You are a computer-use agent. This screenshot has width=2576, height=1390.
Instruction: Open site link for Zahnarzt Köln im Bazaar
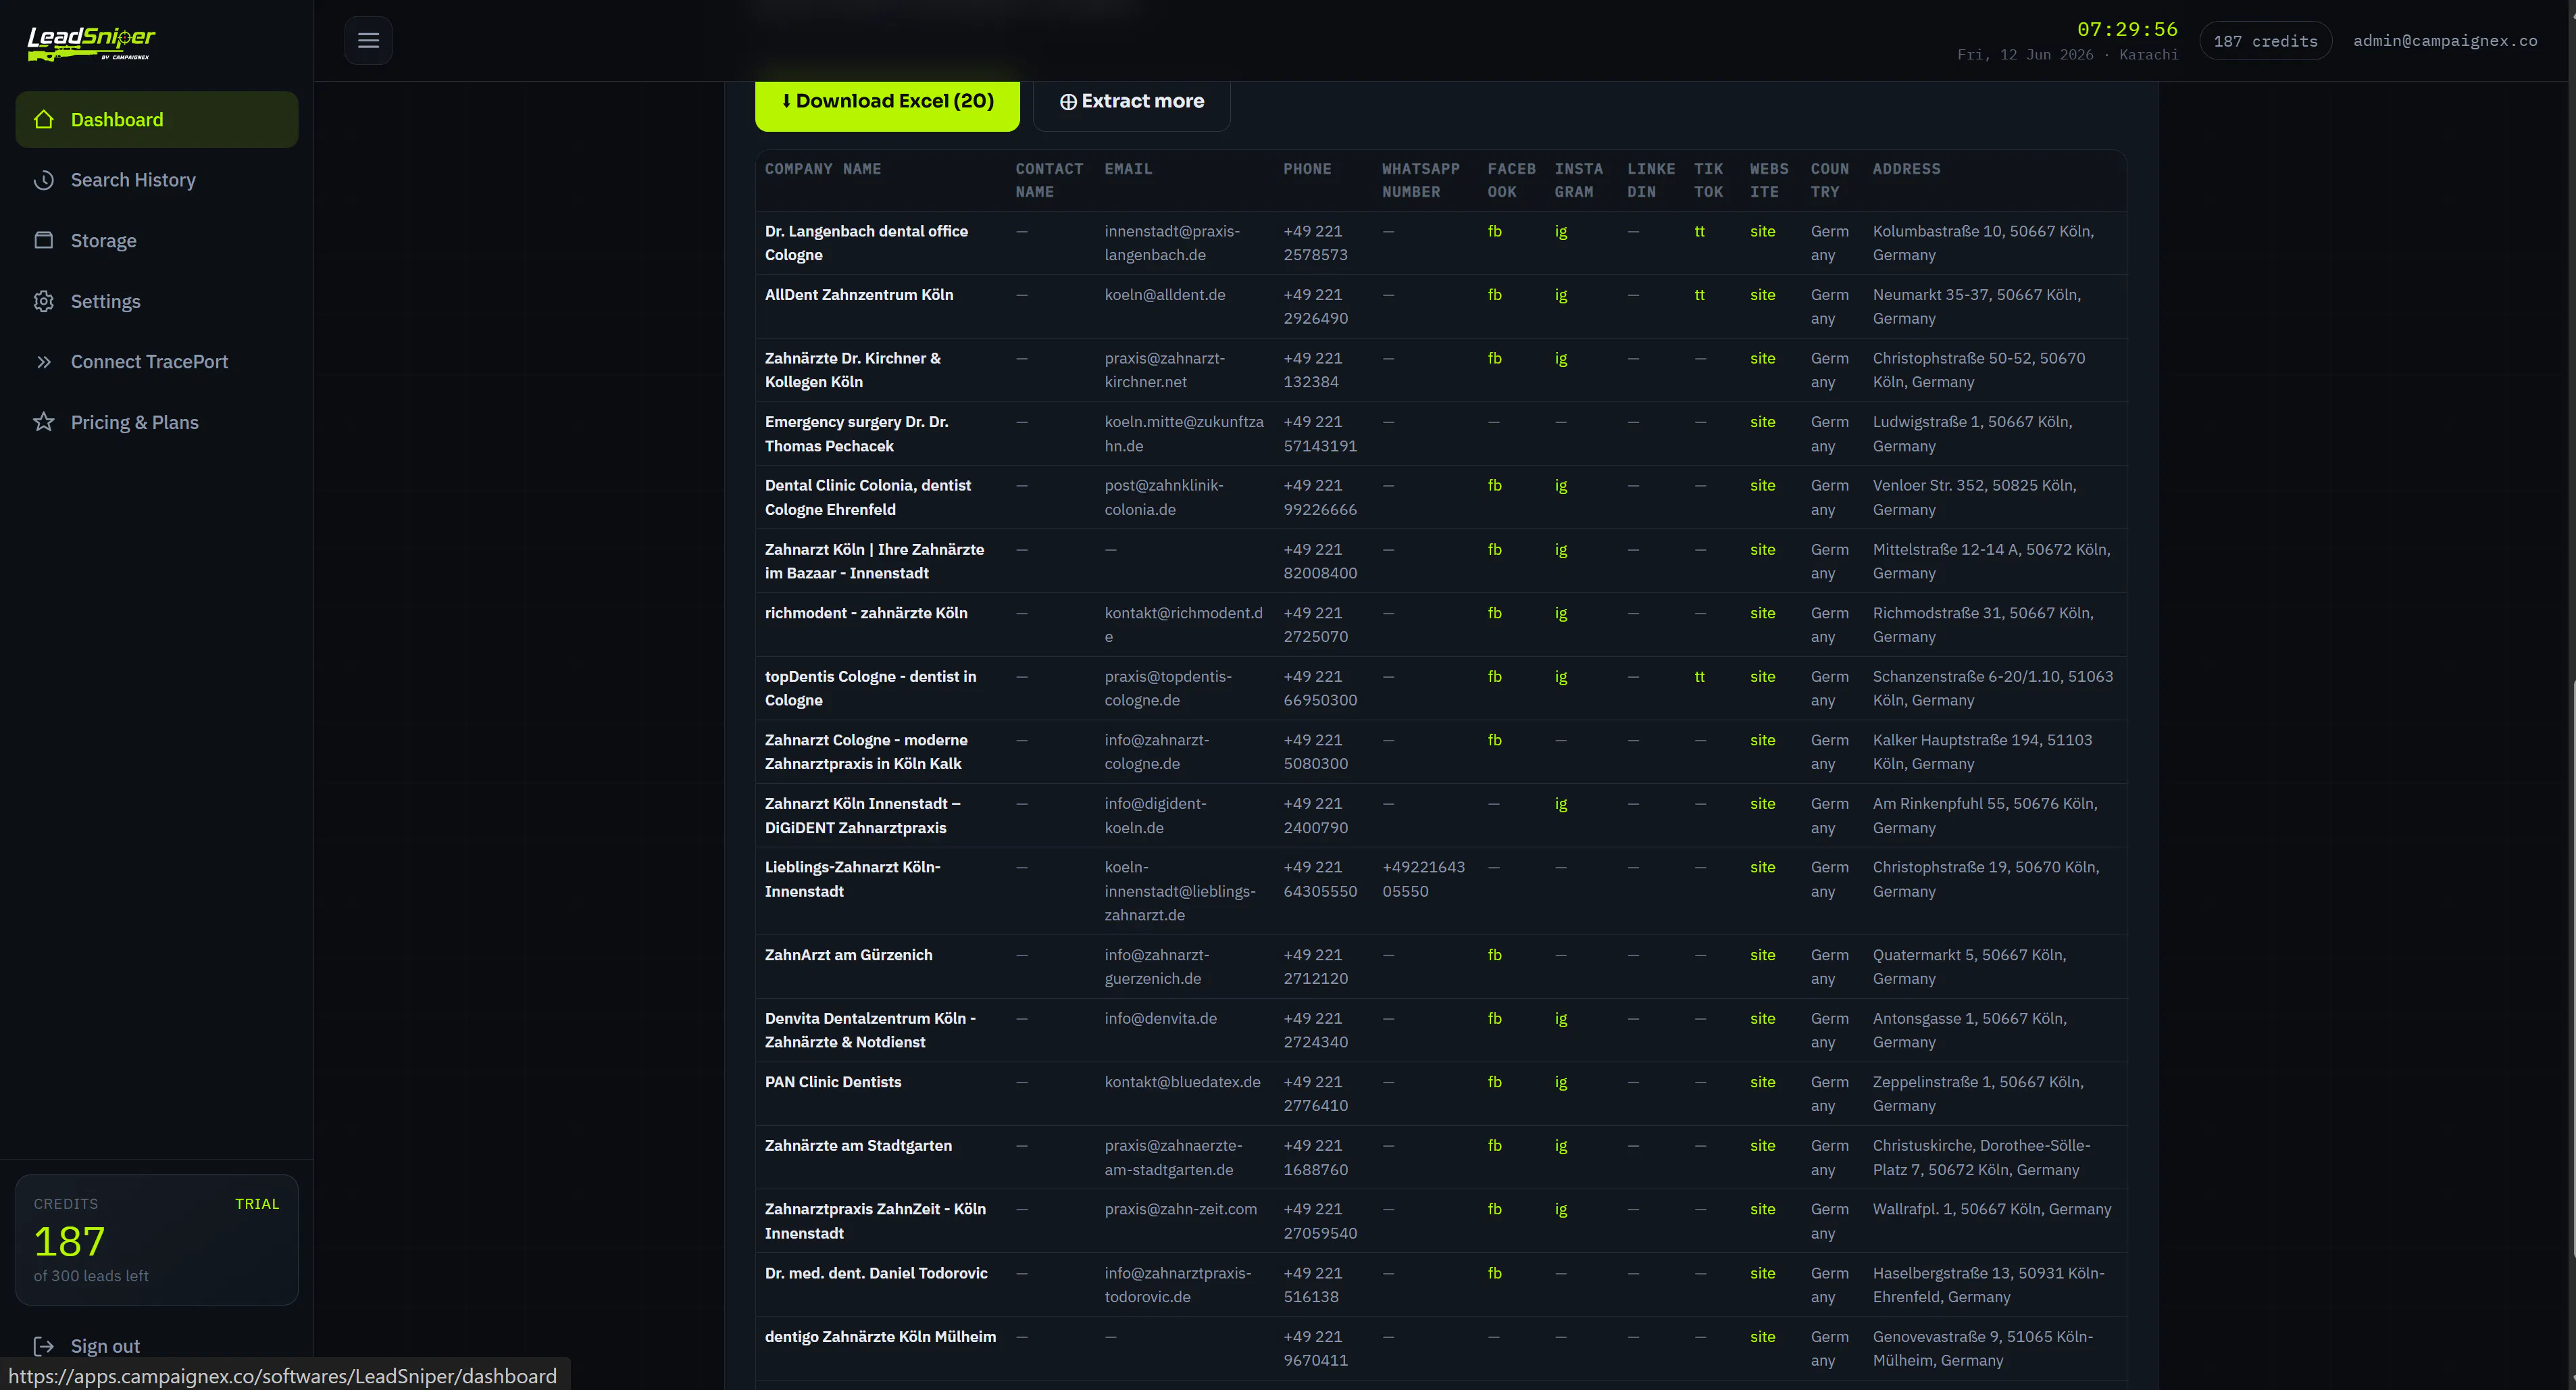1762,549
